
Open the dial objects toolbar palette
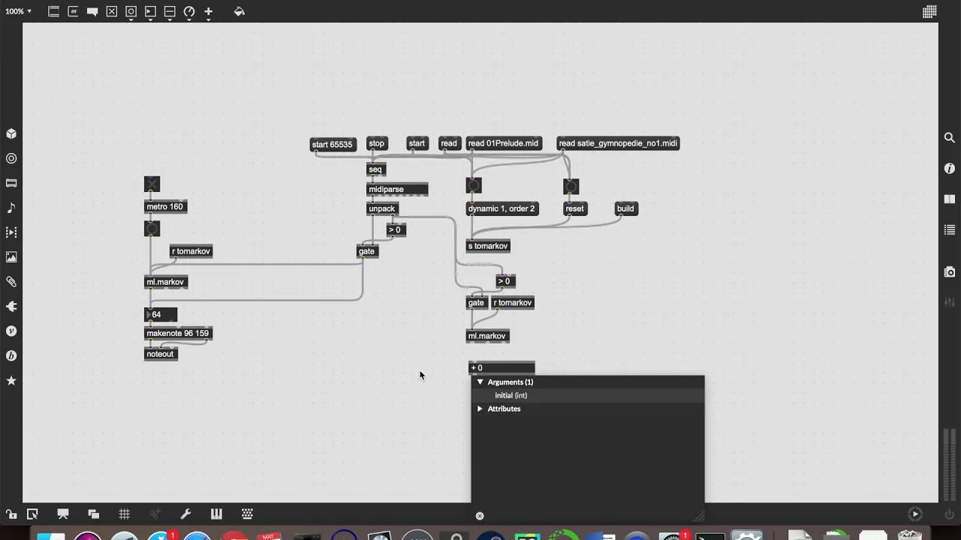[189, 11]
